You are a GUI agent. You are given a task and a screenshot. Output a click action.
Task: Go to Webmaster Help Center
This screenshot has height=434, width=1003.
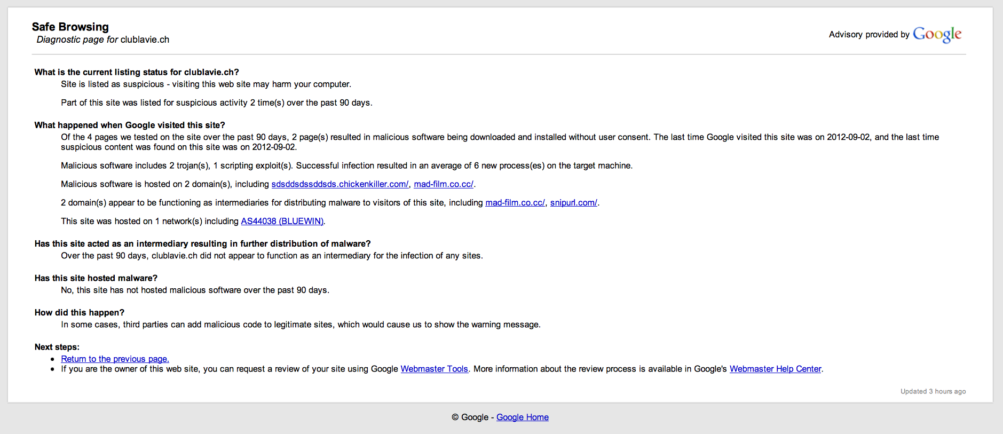click(775, 369)
